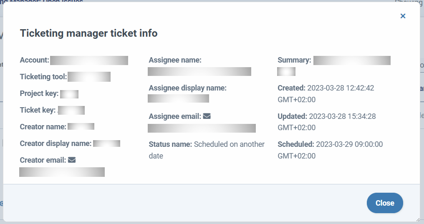
Task: Click the Status name 'Scheduled on another date' text
Action: pyautogui.click(x=207, y=150)
